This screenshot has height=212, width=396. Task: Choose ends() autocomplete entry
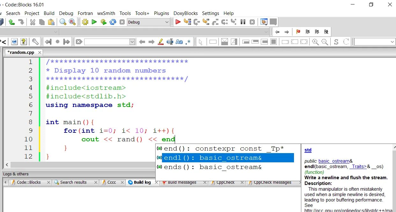tap(225, 167)
